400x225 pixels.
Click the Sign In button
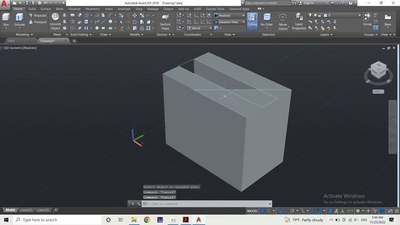point(308,3)
